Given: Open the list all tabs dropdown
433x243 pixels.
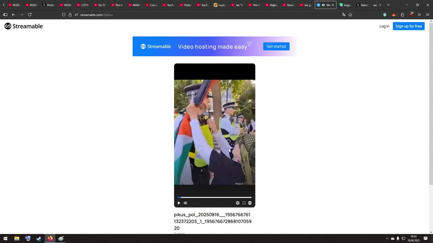Looking at the screenshot, I should [388, 5].
